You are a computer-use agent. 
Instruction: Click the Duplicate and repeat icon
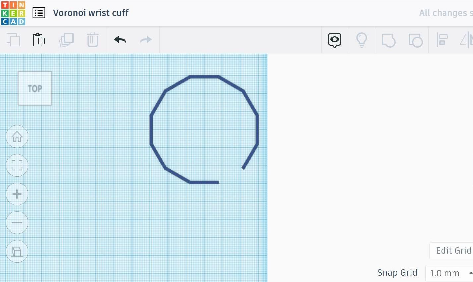coord(66,40)
